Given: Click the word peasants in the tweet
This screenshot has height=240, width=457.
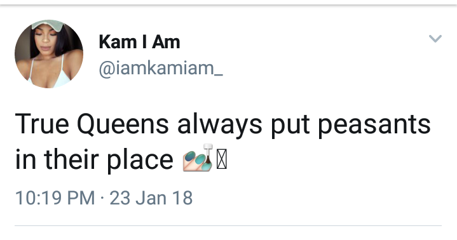Looking at the screenshot, I should [374, 124].
